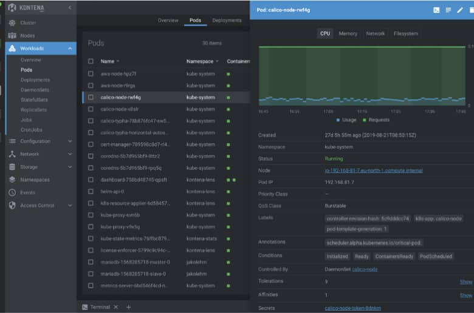Sort pods by Namespace column arrow
This screenshot has width=474, height=313.
[x=217, y=61]
